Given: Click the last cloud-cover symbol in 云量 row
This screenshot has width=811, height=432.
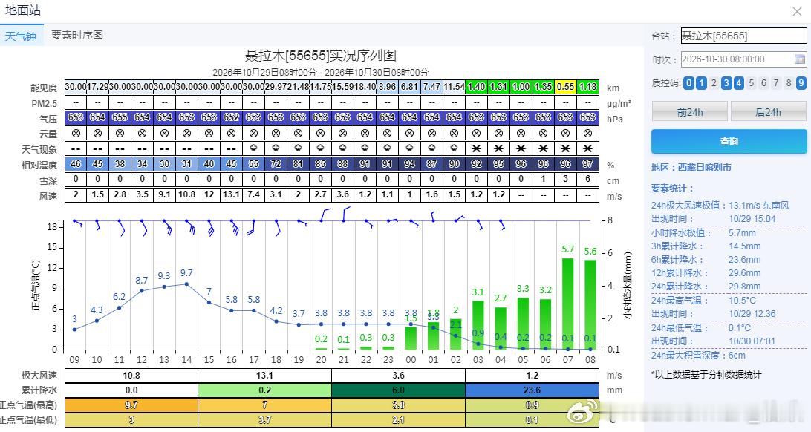Looking at the screenshot, I should (x=587, y=134).
